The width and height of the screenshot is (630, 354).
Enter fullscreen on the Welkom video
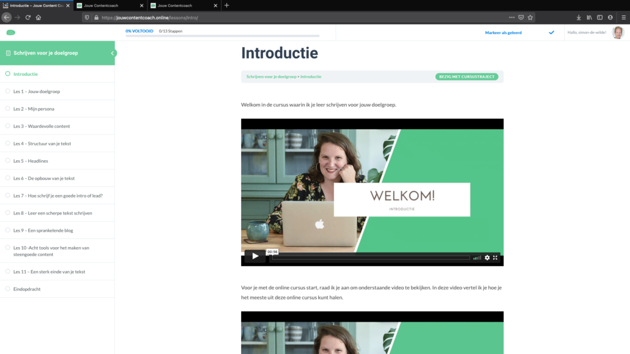tap(495, 257)
